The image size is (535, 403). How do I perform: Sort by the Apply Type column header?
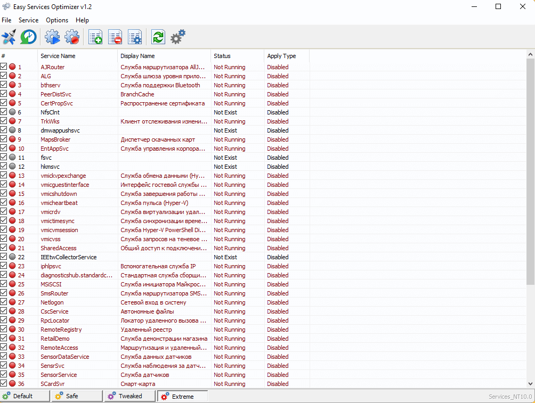coord(287,56)
